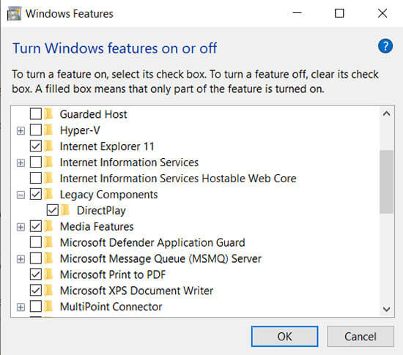Expand the Internet Information Services node
Screen dimensions: 403x355
tap(21, 162)
